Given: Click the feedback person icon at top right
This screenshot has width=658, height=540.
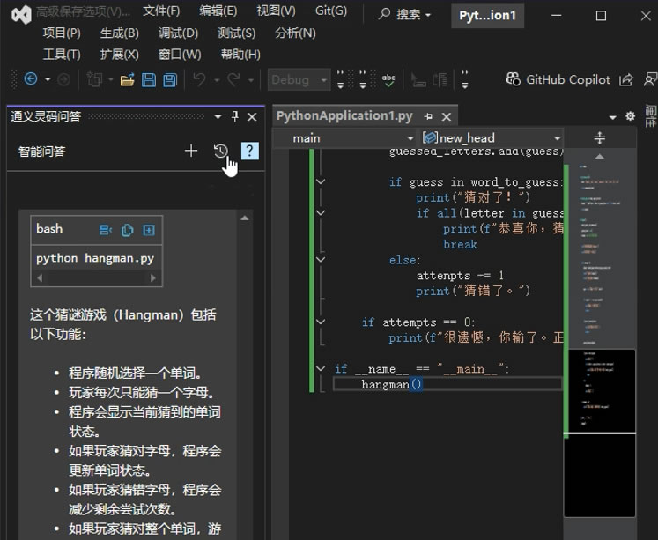Looking at the screenshot, I should pyautogui.click(x=650, y=79).
